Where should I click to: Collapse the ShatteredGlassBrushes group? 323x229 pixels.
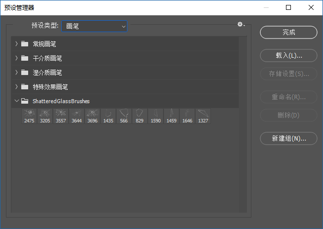click(x=16, y=101)
